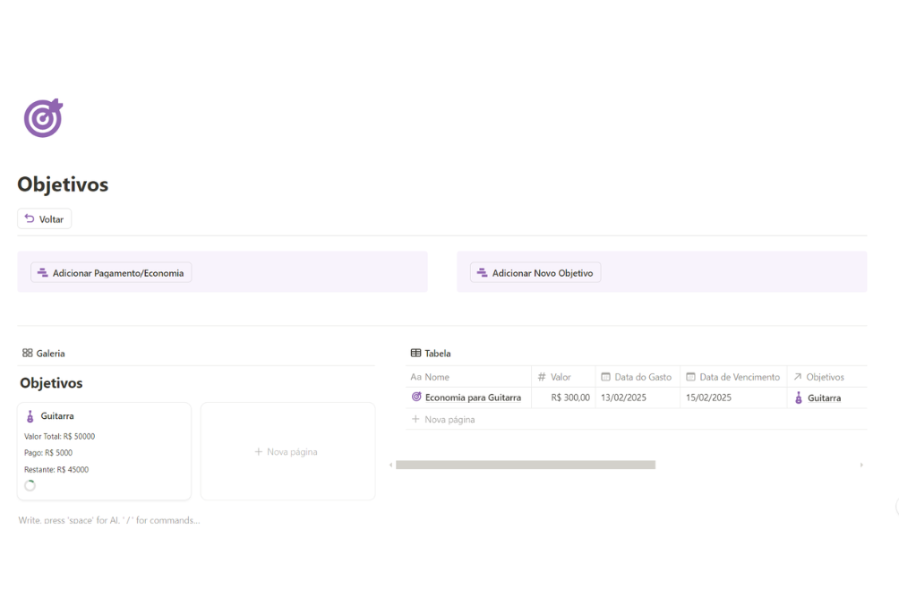
Task: Click the Voltar back button
Action: tap(44, 219)
